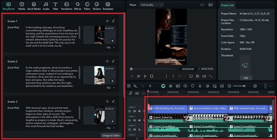The width and height of the screenshot is (277, 140).
Task: Click the preview playhead slider
Action: tap(131, 69)
